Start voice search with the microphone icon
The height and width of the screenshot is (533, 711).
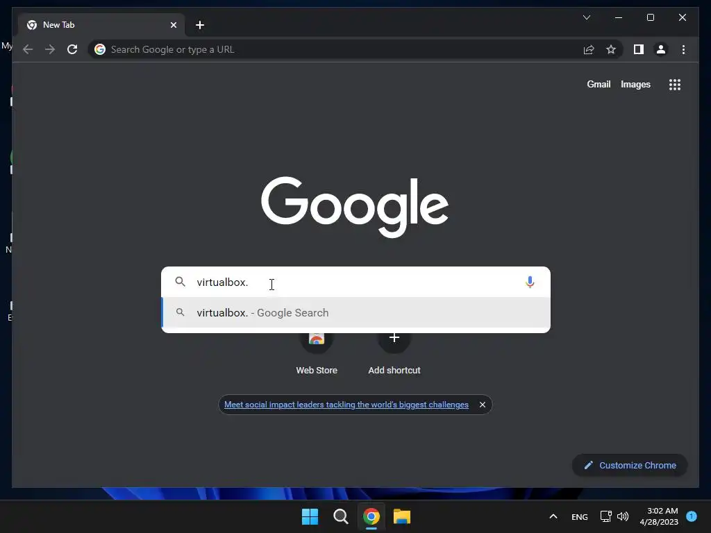pos(530,282)
